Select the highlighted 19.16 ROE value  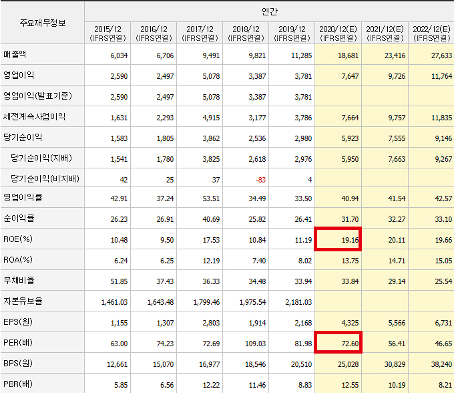pyautogui.click(x=350, y=240)
